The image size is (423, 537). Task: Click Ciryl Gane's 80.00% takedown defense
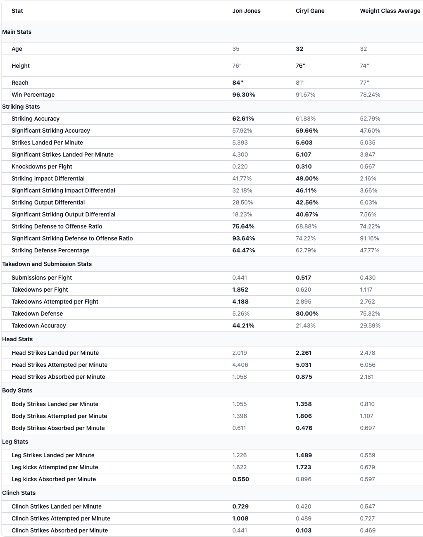pos(307,314)
